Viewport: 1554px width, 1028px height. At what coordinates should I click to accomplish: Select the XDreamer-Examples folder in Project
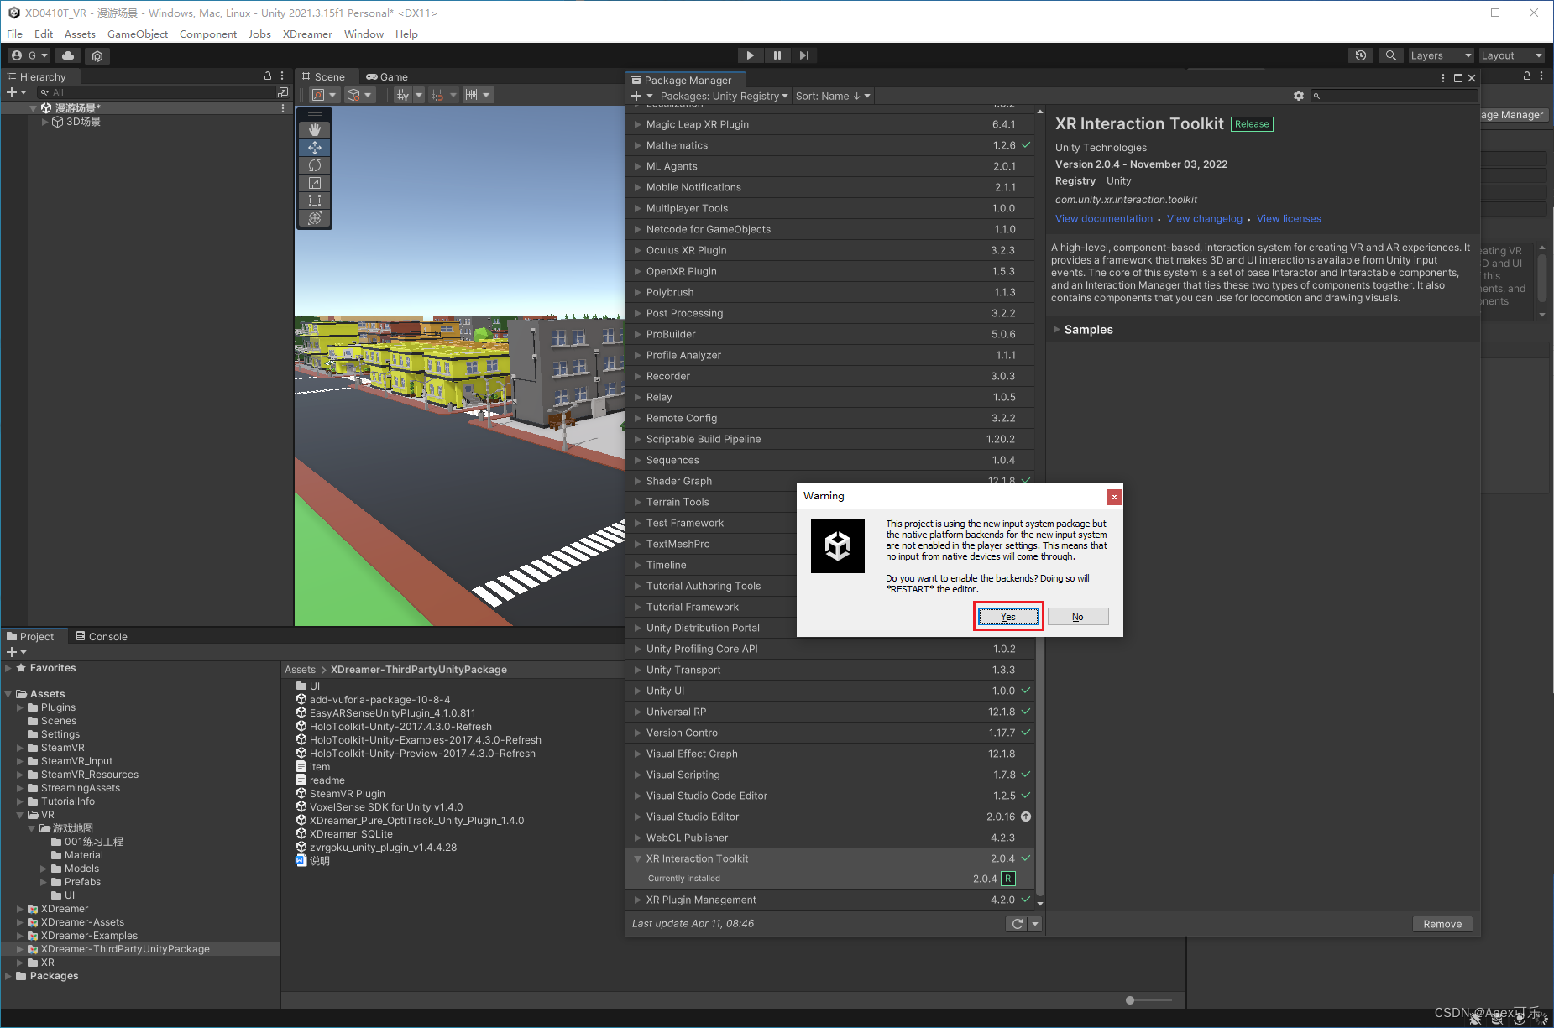[89, 936]
